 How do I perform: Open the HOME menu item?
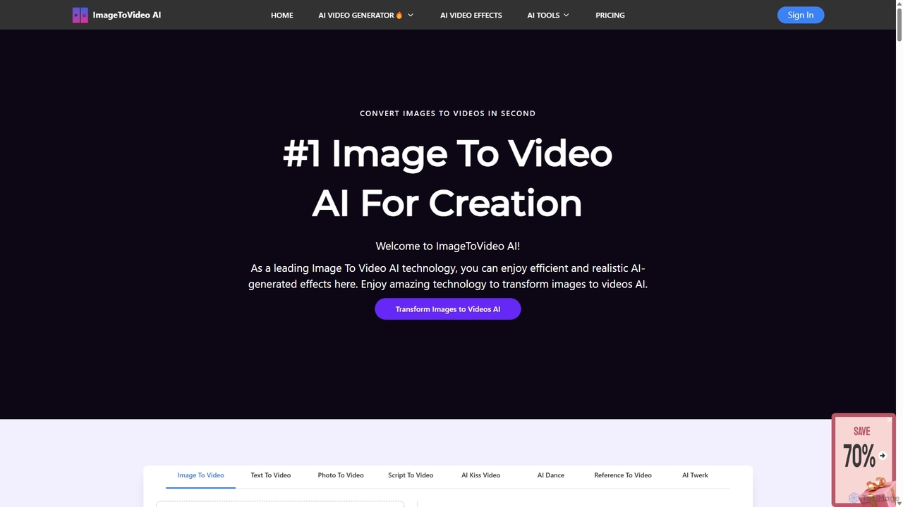coord(281,15)
